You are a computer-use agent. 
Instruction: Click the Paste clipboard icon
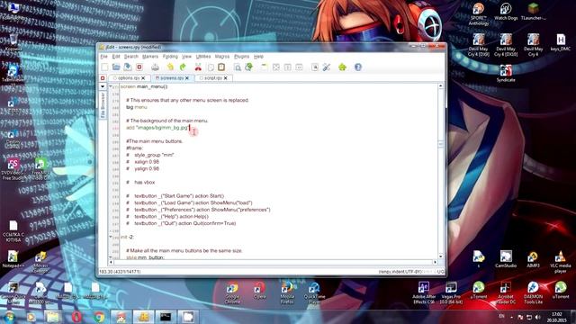[221, 67]
